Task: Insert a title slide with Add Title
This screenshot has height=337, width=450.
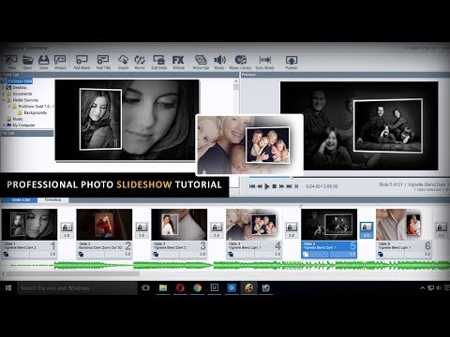Action: click(103, 62)
